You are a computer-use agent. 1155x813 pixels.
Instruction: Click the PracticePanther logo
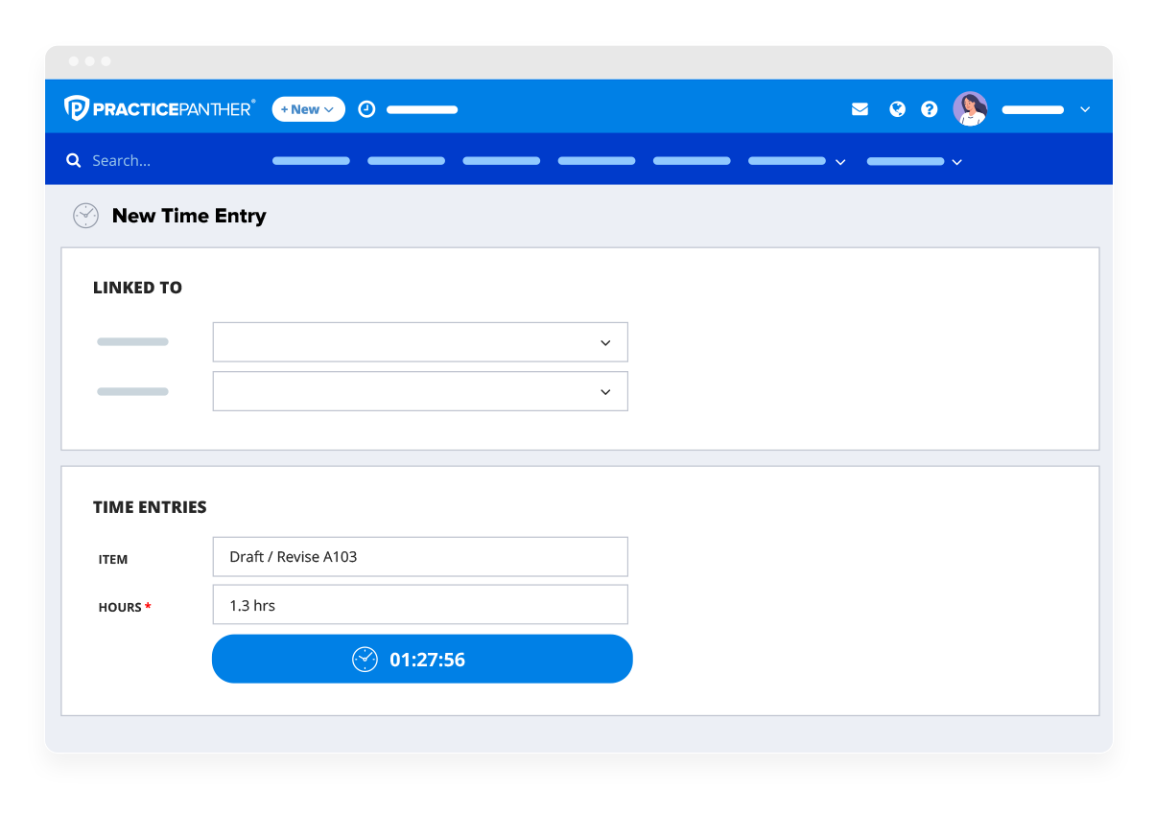pos(159,108)
